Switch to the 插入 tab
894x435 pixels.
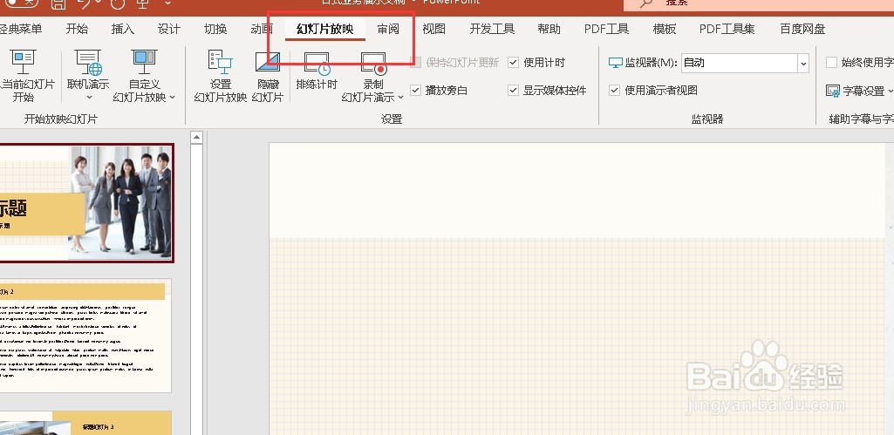tap(123, 29)
